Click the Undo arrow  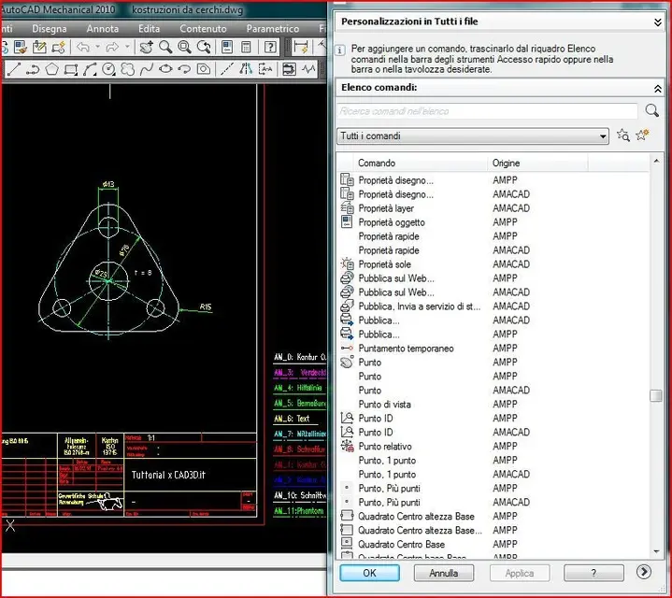click(x=82, y=47)
